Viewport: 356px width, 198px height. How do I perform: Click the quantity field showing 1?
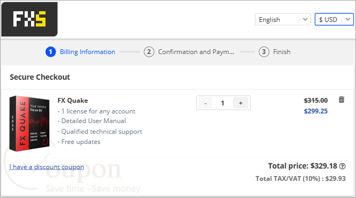click(x=223, y=103)
